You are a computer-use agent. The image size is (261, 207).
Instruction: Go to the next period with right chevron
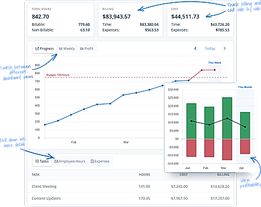pyautogui.click(x=224, y=48)
